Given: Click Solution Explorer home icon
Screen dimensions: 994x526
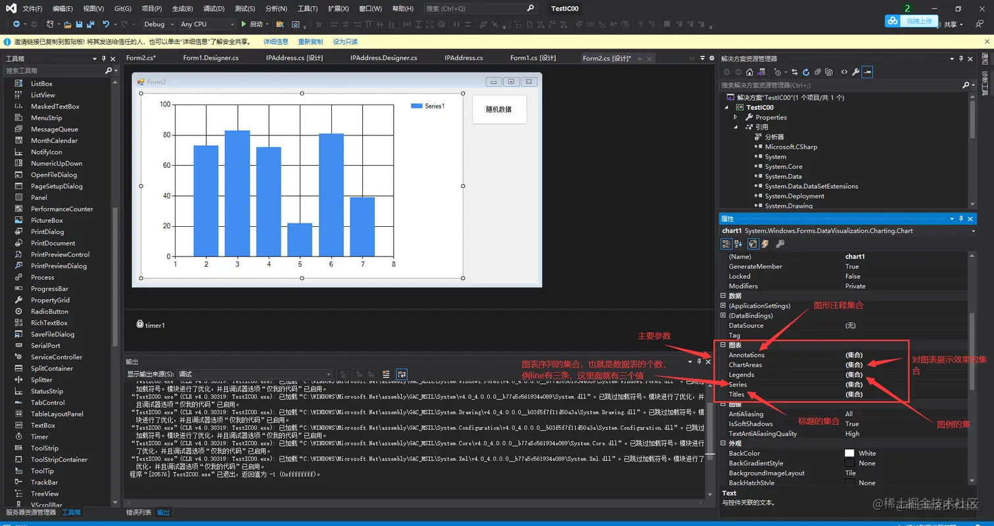Looking at the screenshot, I should click(749, 72).
